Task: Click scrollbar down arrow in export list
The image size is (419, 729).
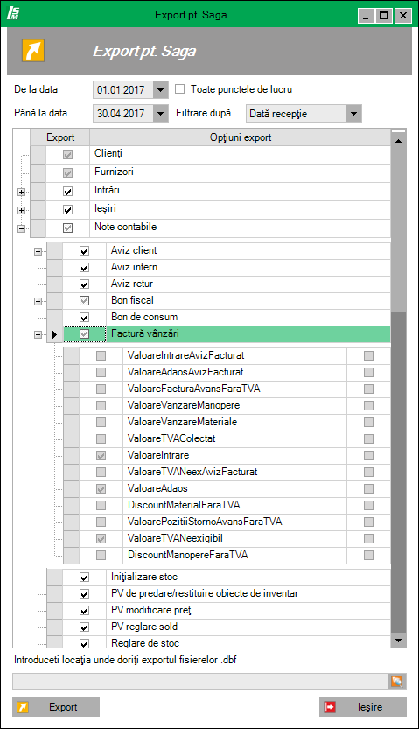Action: pos(398,641)
